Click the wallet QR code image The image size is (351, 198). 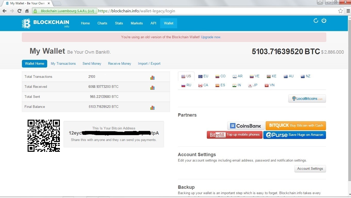point(44,136)
